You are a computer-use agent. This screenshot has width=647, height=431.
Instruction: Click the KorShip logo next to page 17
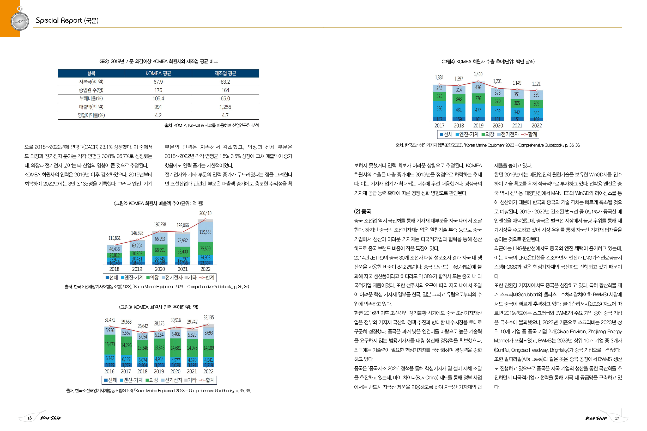tap(596, 418)
